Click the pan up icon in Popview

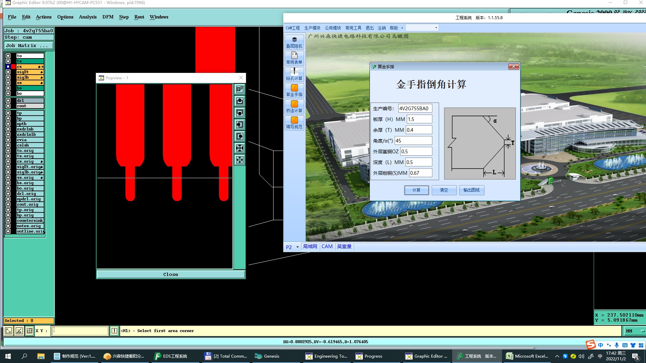[x=240, y=101]
